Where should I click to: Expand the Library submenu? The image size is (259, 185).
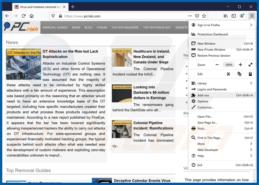coord(251,83)
